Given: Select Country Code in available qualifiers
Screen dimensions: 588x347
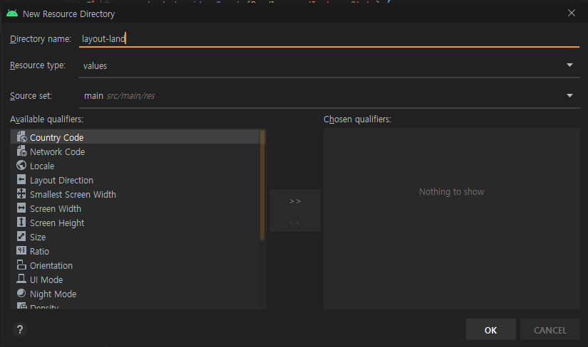Looking at the screenshot, I should click(138, 137).
